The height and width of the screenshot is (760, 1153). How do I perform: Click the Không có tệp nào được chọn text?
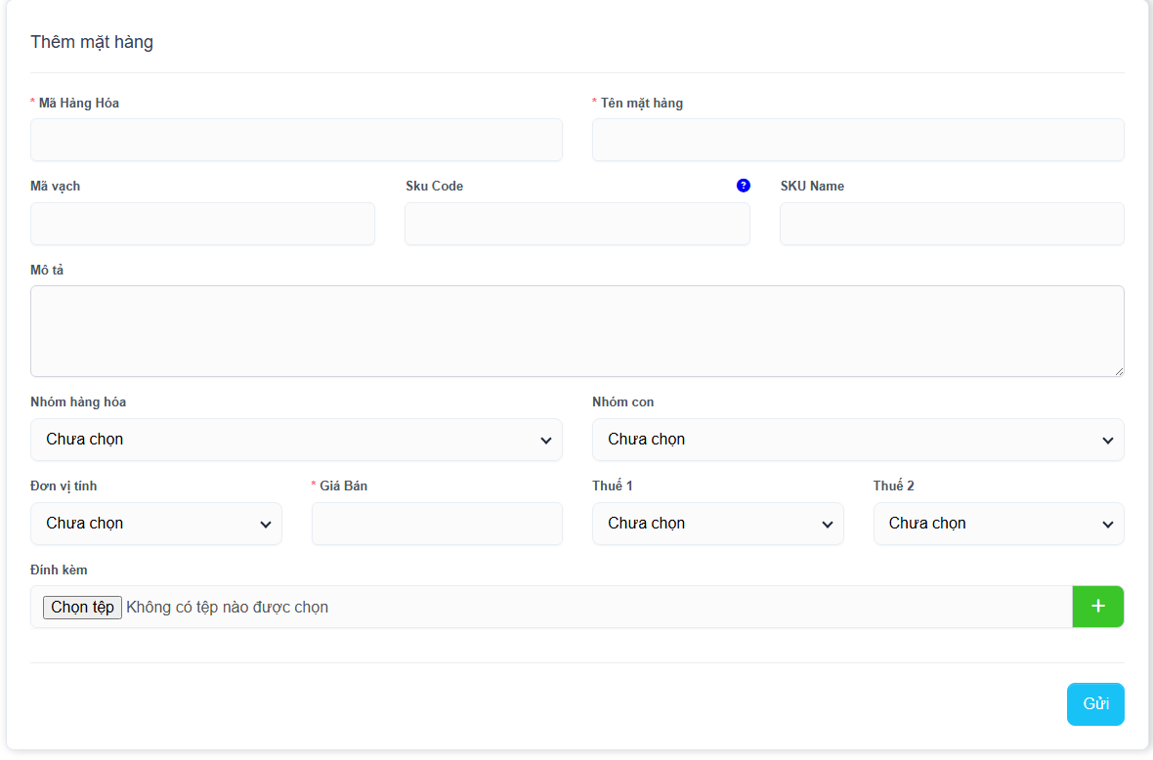(227, 608)
